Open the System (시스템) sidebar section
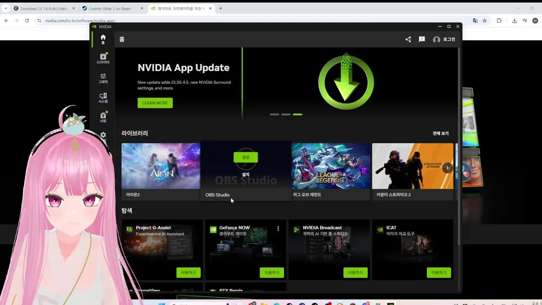 [103, 98]
